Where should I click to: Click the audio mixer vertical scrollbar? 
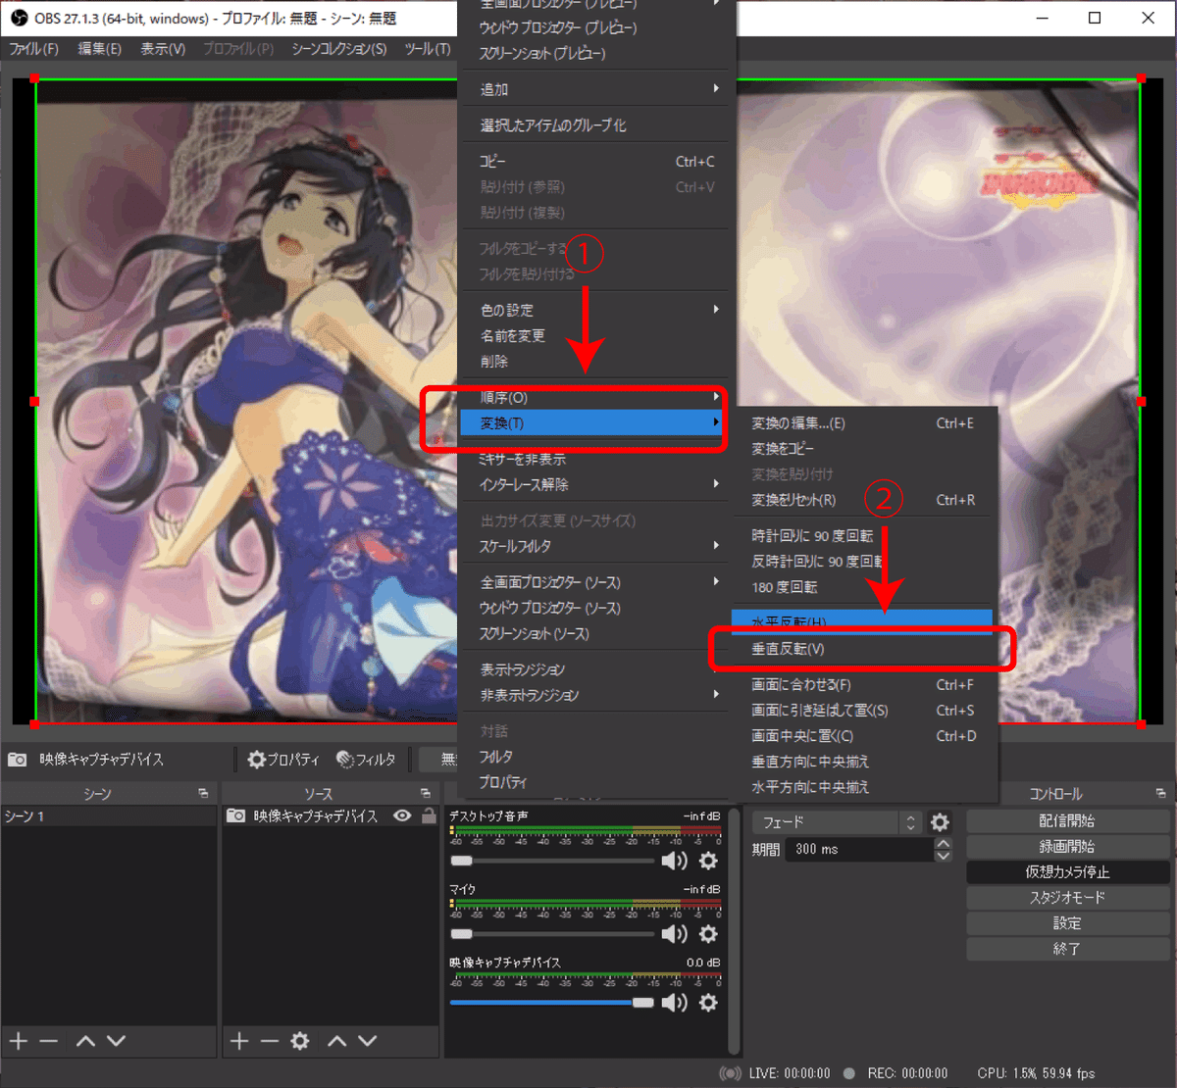coord(733,931)
